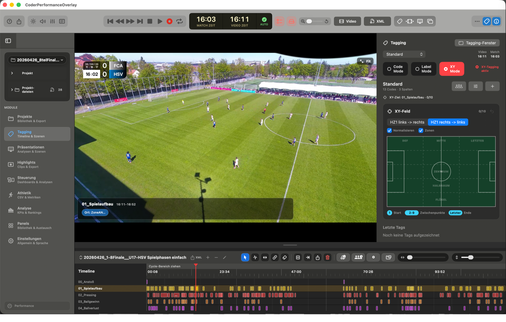Select XY Mode radio button

[x=452, y=69]
